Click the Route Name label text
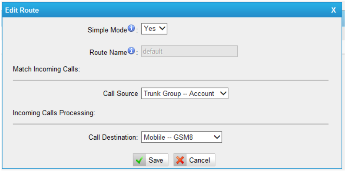This screenshot has width=345, height=171. point(108,52)
